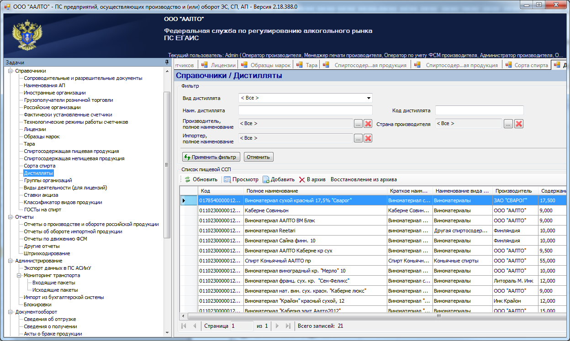Select Штрихкодирование tree item
The width and height of the screenshot is (570, 341).
tap(47, 253)
